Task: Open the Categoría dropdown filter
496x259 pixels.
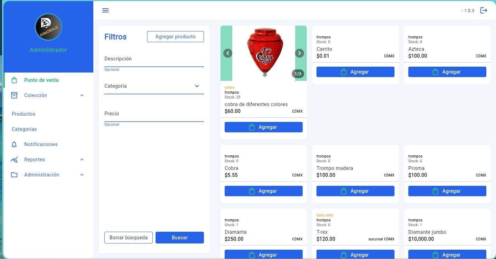Action: [x=154, y=86]
